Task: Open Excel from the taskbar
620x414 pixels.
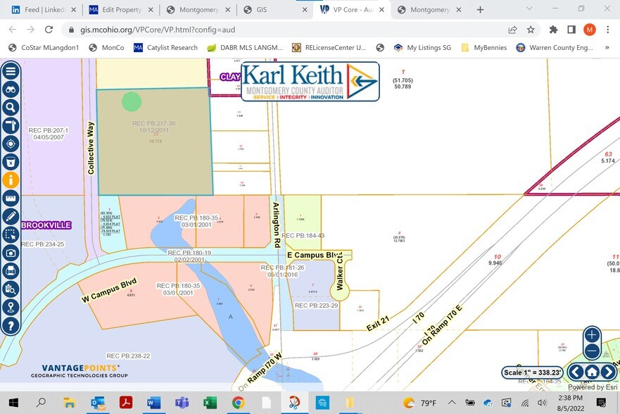Action: pos(210,403)
